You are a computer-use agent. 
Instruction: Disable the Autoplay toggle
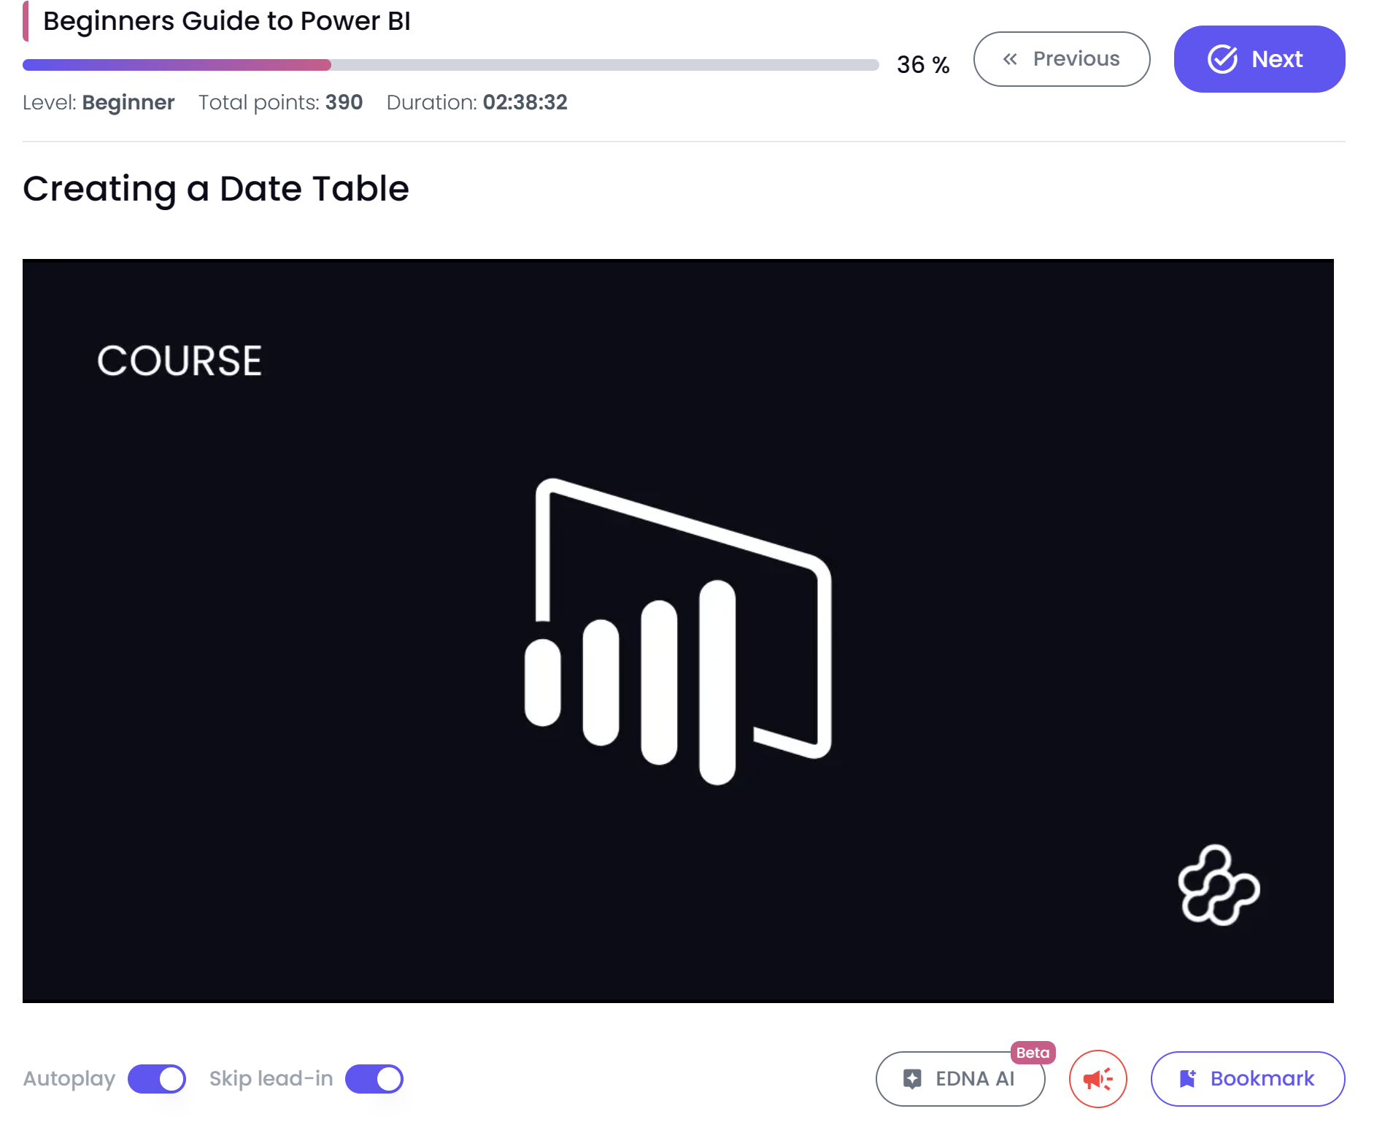point(157,1078)
